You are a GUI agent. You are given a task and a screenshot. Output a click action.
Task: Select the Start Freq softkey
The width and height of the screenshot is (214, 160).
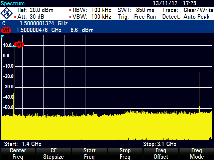(x=89, y=154)
